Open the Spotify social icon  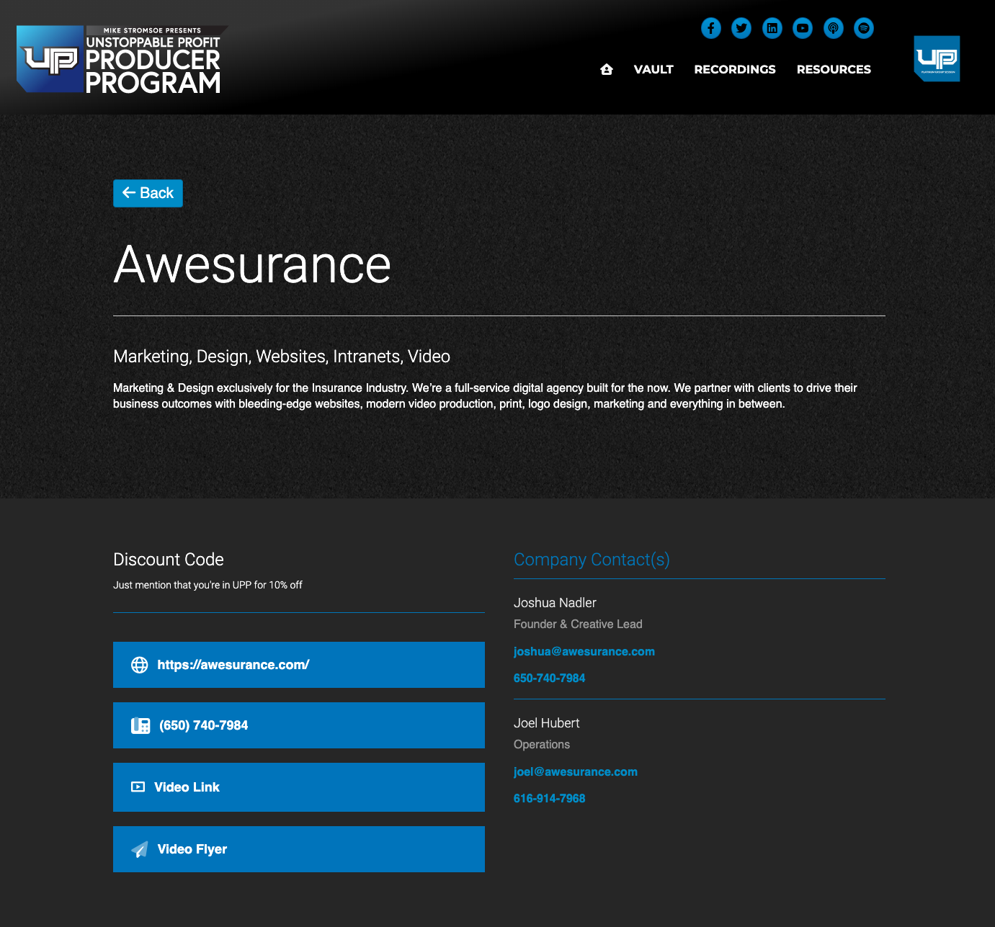click(x=864, y=28)
